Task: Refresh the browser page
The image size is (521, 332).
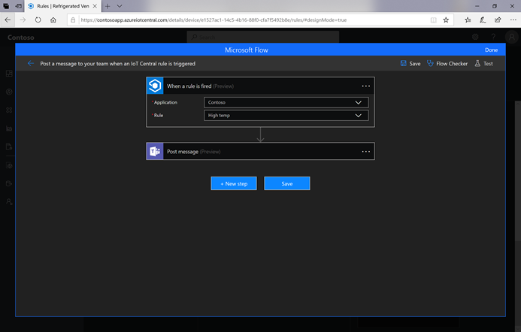Action: pyautogui.click(x=38, y=20)
